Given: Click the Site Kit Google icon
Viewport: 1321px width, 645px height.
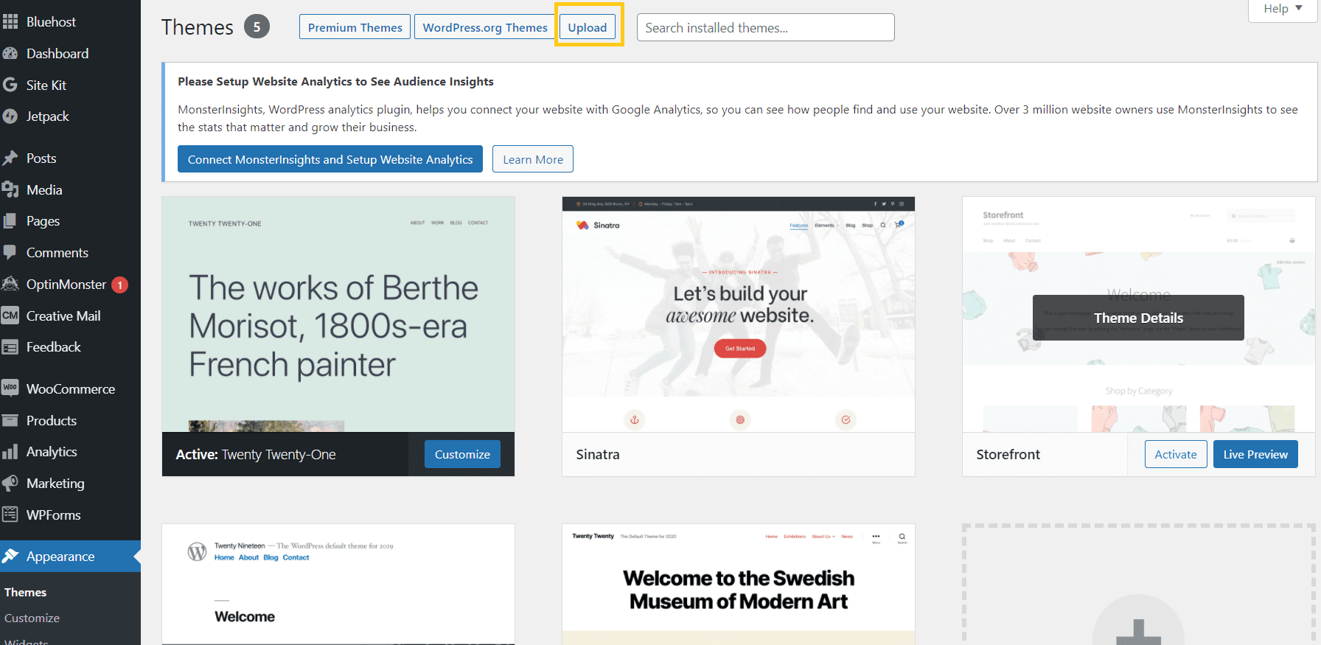Looking at the screenshot, I should (10, 86).
